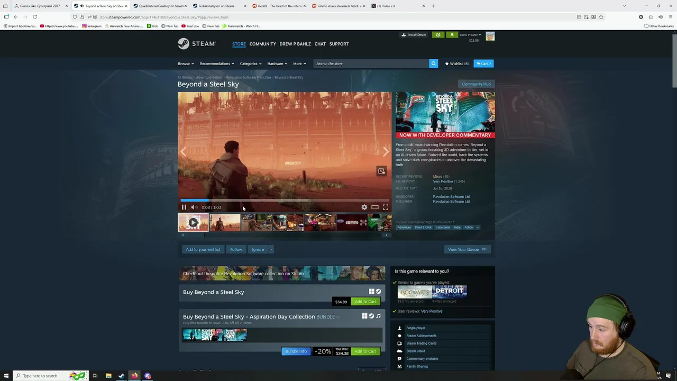Viewport: 677px width, 381px height.
Task: Open video player settings gear
Action: coord(364,207)
